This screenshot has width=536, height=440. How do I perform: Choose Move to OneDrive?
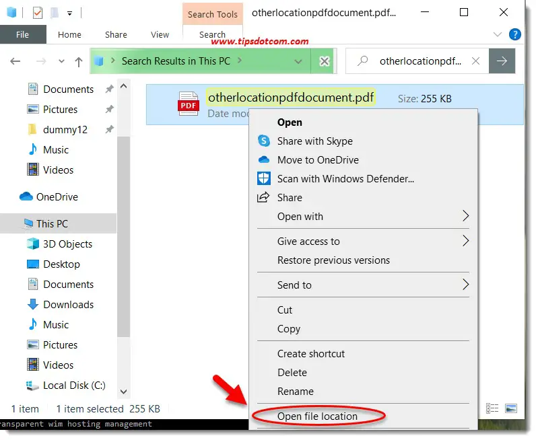pyautogui.click(x=318, y=160)
